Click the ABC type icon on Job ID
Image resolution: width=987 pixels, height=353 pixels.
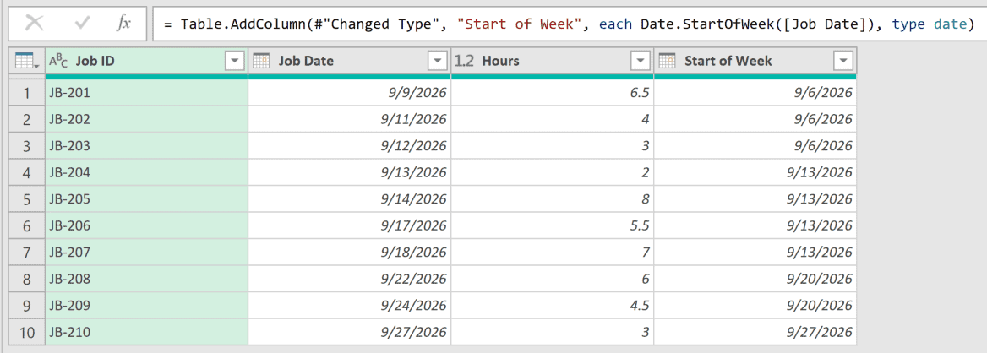(58, 61)
